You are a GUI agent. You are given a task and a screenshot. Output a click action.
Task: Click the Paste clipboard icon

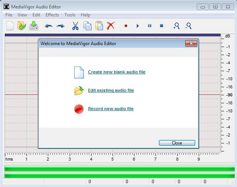coord(99,26)
